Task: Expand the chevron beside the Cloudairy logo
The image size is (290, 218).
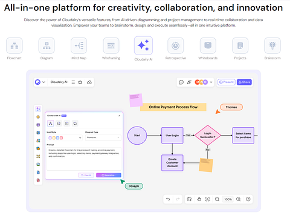Action: pos(43,82)
